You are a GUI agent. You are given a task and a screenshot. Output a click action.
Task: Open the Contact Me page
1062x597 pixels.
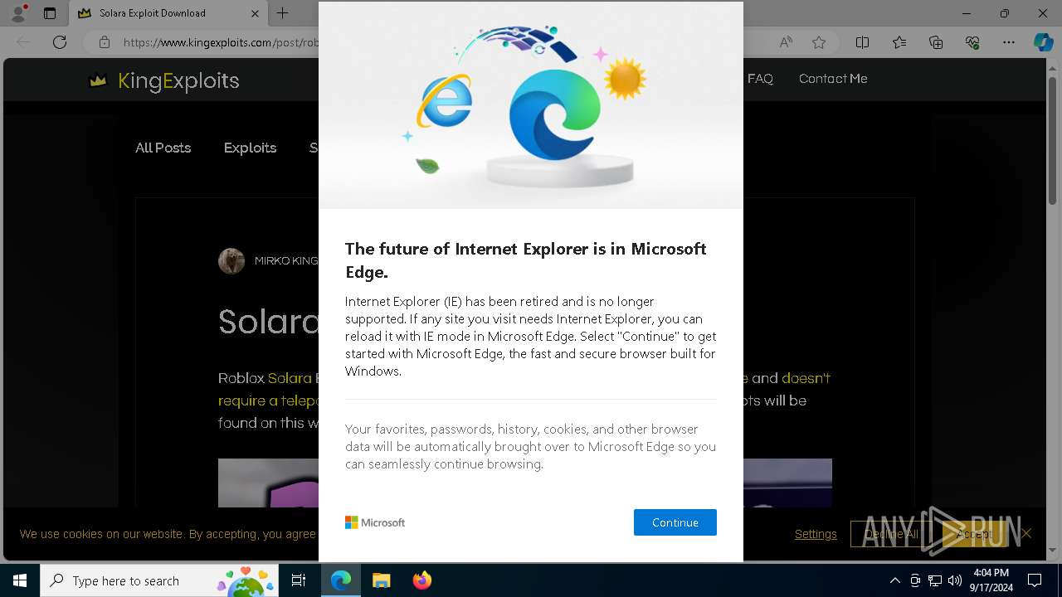[833, 79]
